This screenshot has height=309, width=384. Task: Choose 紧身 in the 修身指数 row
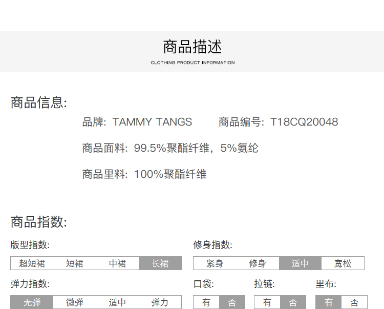215,263
